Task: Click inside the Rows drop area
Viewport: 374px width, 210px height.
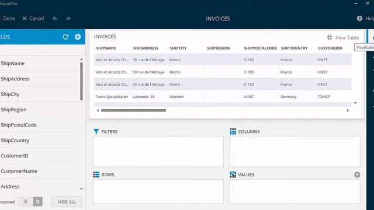Action: [x=158, y=192]
